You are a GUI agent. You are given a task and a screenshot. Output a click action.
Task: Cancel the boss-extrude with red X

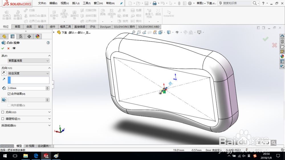tap(8, 48)
